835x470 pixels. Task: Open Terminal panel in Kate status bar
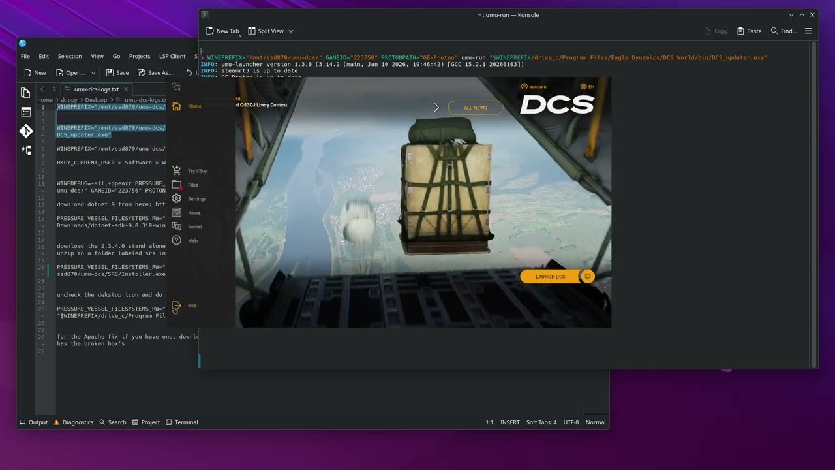pos(181,422)
